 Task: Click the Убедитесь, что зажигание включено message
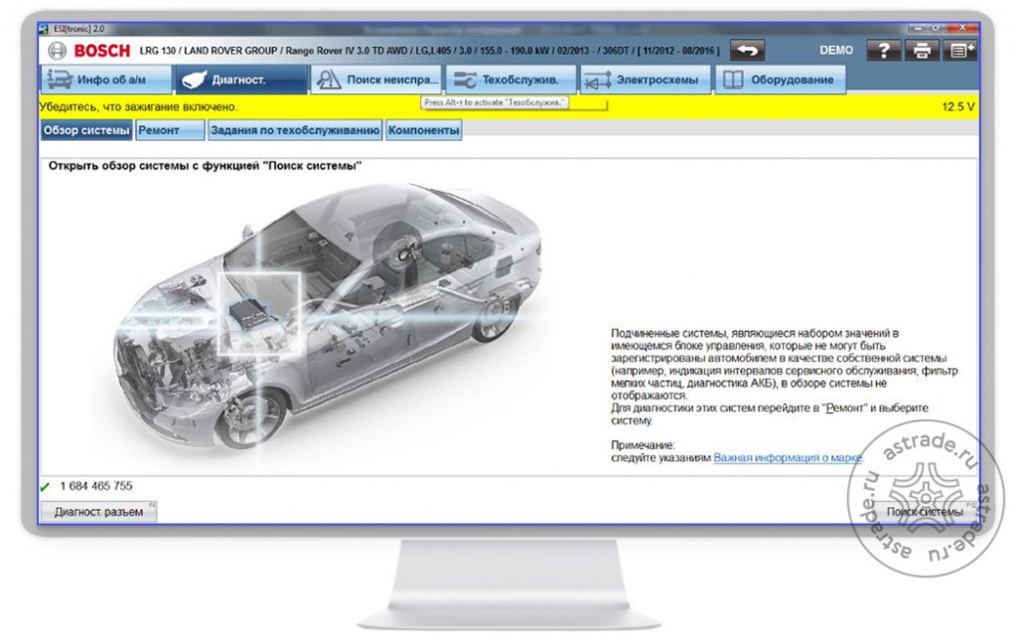(x=138, y=107)
